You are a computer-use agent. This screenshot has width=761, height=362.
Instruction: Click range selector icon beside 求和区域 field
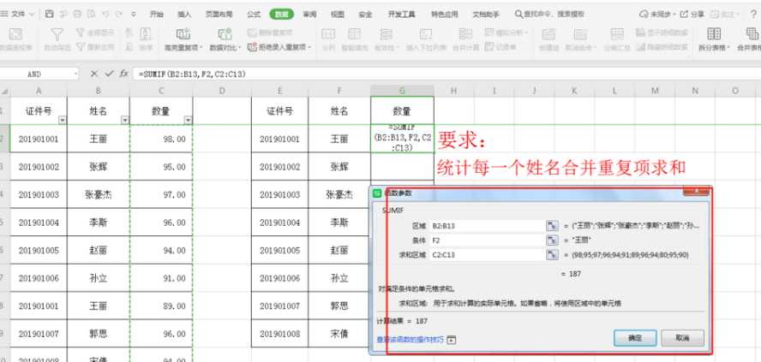[x=552, y=254]
